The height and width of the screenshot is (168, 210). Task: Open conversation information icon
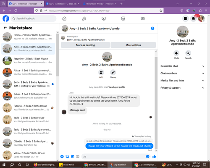[x=152, y=29]
